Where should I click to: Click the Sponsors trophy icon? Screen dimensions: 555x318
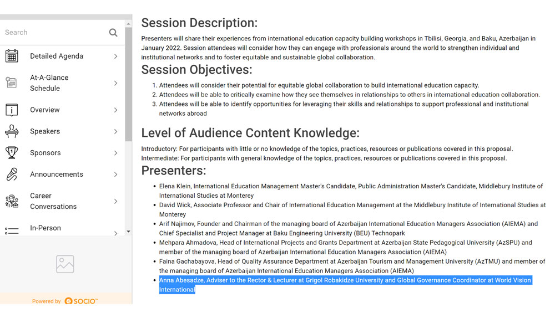pyautogui.click(x=12, y=153)
